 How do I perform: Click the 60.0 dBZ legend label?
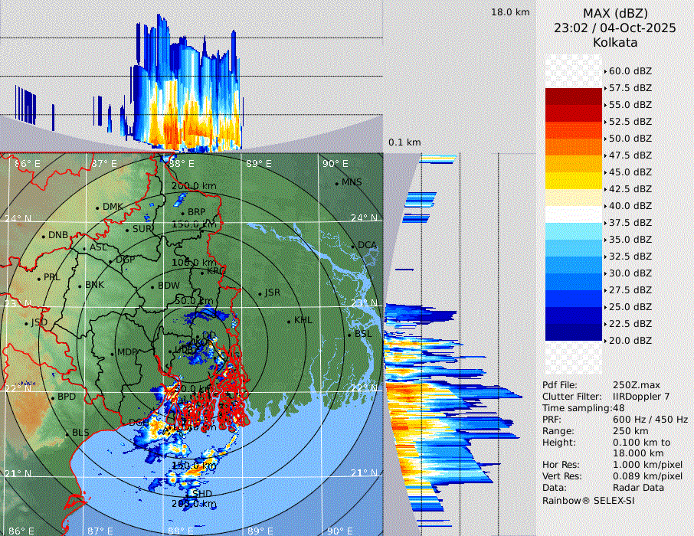click(x=630, y=71)
